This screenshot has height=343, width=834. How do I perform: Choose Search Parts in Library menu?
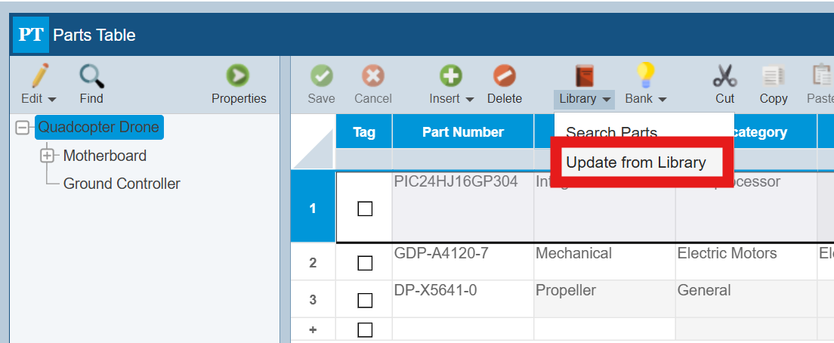click(x=611, y=132)
